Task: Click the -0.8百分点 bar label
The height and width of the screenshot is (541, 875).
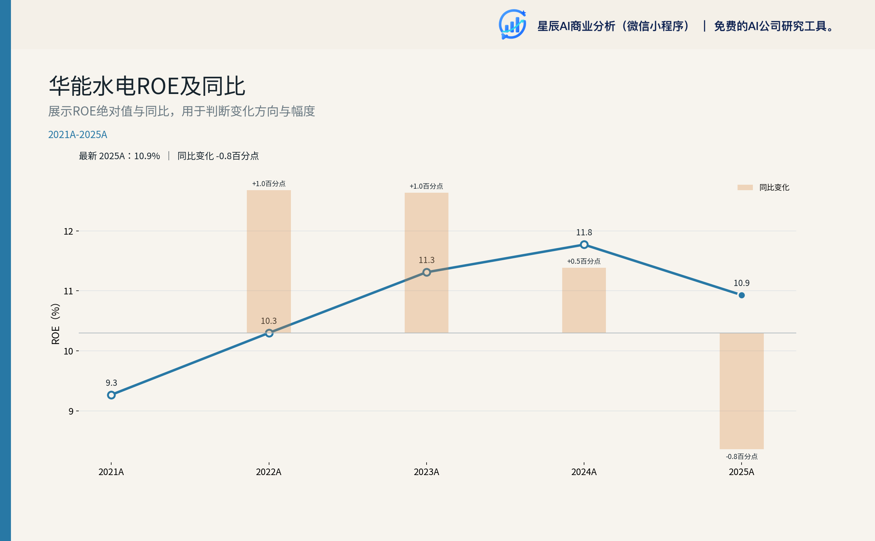Action: 742,456
